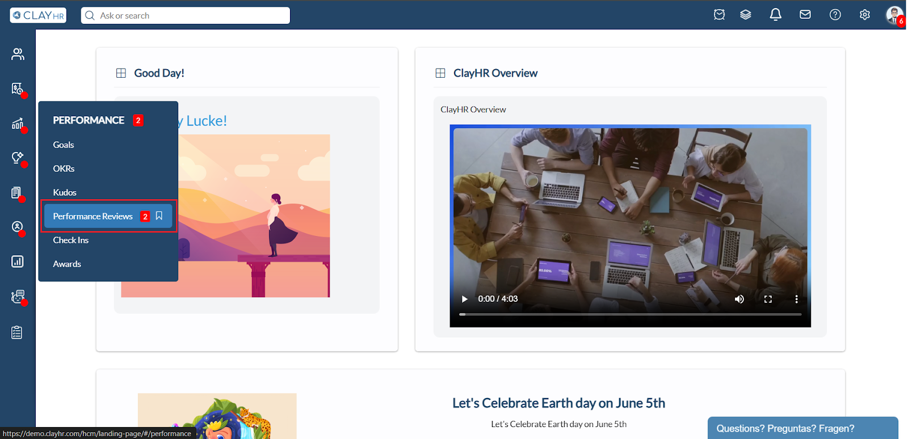This screenshot has width=908, height=439.
Task: Open the recruiting search sidebar icon
Action: [x=18, y=89]
